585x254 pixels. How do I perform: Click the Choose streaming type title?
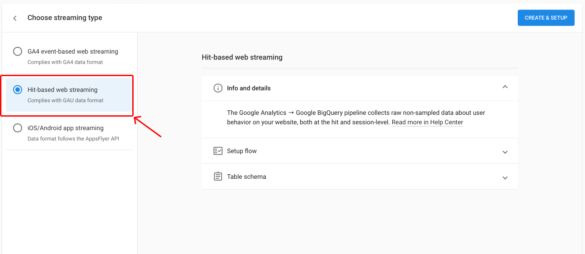[65, 18]
